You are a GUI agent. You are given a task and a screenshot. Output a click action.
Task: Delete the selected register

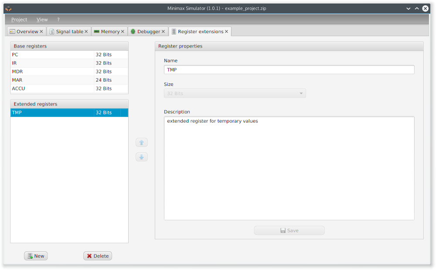pos(98,256)
